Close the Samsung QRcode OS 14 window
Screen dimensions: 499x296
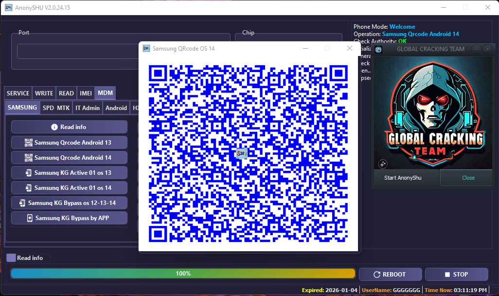point(349,48)
